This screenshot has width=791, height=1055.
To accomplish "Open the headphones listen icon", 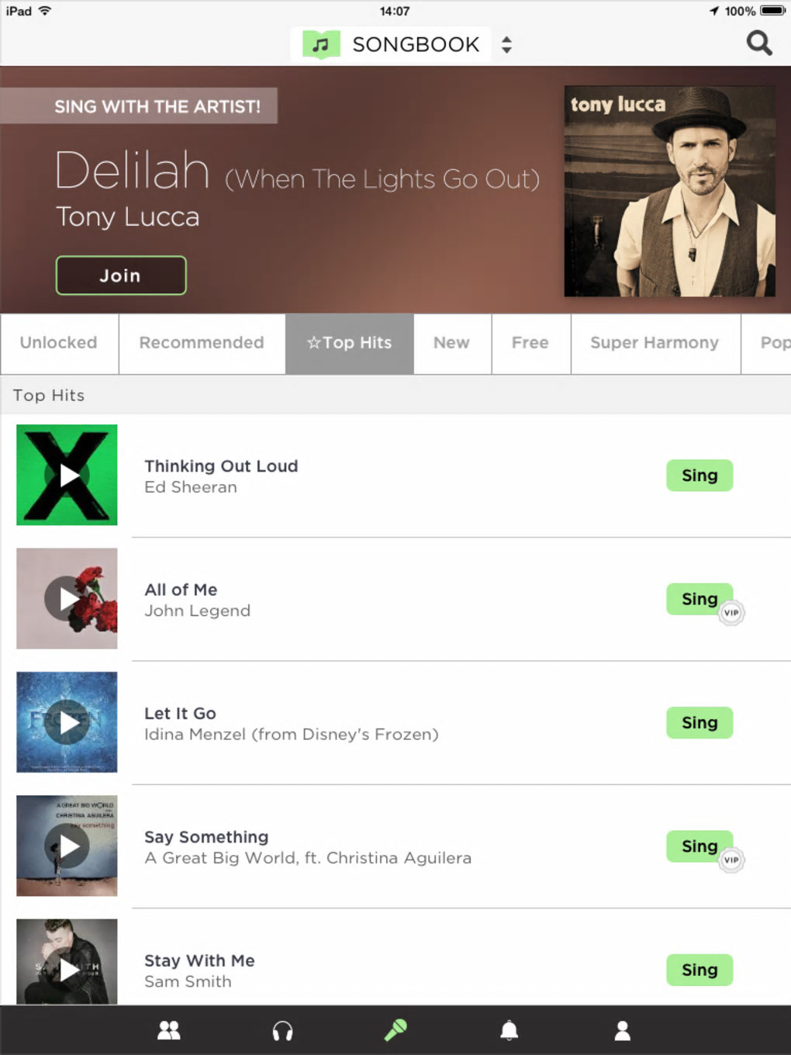I will (x=282, y=1030).
